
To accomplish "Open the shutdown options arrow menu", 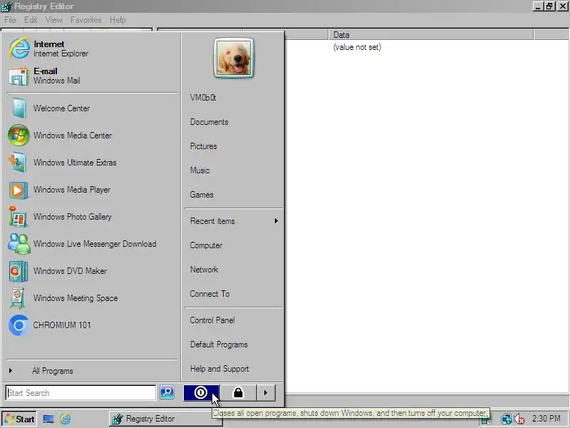I will [266, 393].
